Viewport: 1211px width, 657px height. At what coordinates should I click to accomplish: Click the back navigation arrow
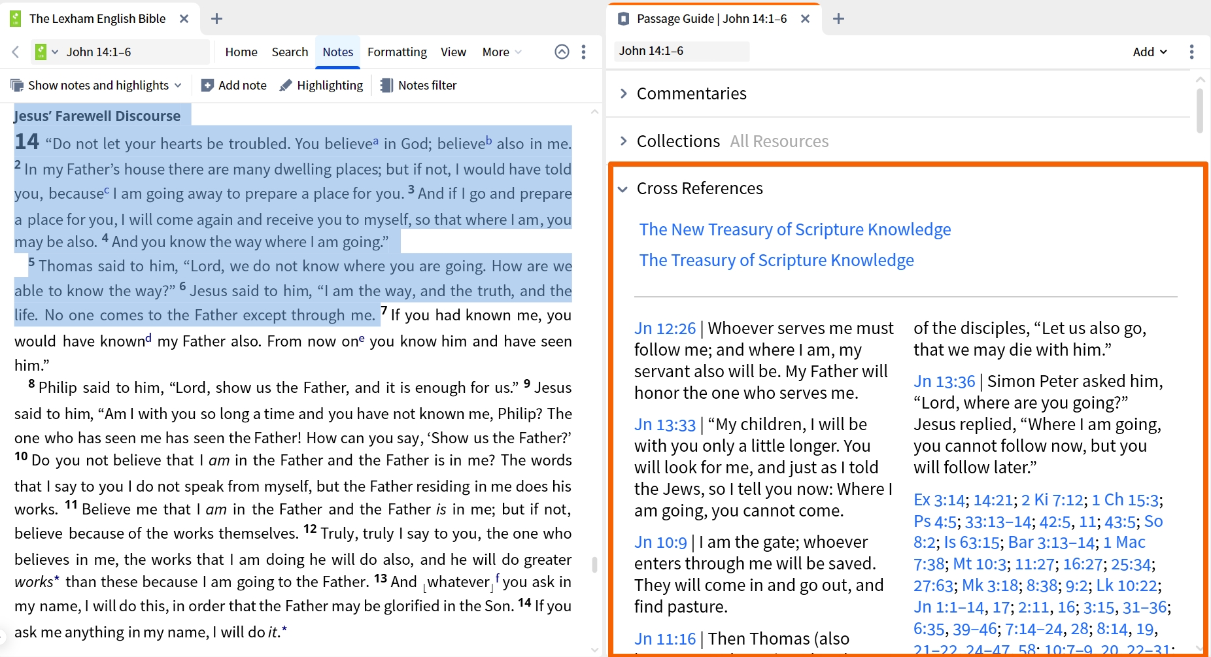tap(16, 52)
